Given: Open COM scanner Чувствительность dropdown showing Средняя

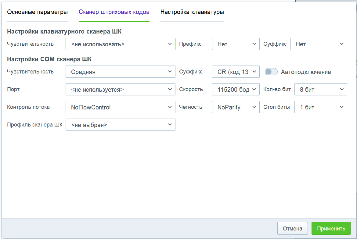Looking at the screenshot, I should tap(121, 72).
